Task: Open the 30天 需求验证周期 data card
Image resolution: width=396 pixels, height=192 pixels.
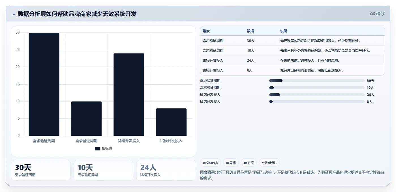Action: click(x=41, y=170)
